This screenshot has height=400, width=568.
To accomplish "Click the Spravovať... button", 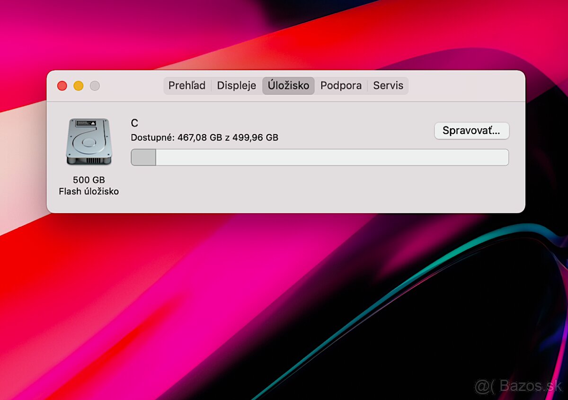I will point(471,131).
